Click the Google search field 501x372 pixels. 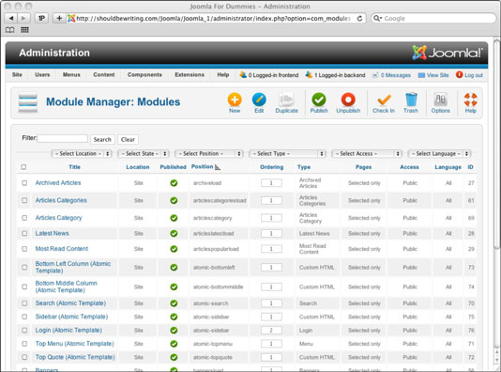[x=433, y=19]
